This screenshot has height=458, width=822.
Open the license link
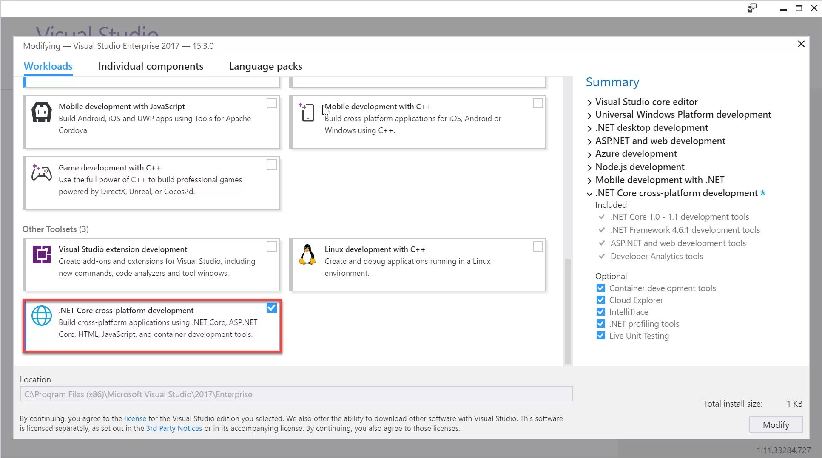click(135, 418)
